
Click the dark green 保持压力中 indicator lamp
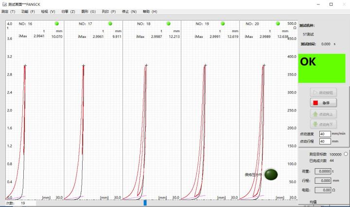point(271,175)
